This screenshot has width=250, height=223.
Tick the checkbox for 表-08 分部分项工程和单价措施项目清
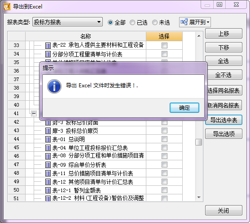coord(164,156)
